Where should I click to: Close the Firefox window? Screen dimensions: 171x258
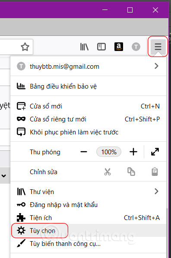click(155, 10)
